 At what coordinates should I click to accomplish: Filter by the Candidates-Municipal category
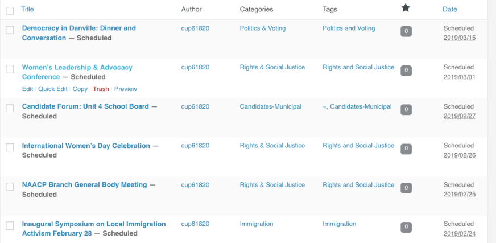tap(270, 106)
